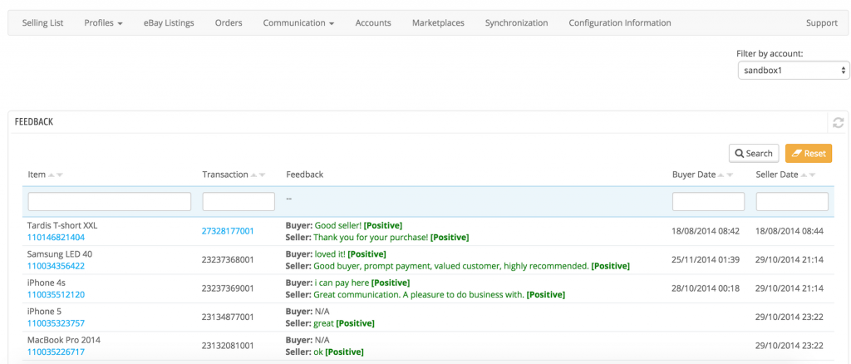
Task: Select the MacBook Pro 2014 item name
Action: click(64, 340)
